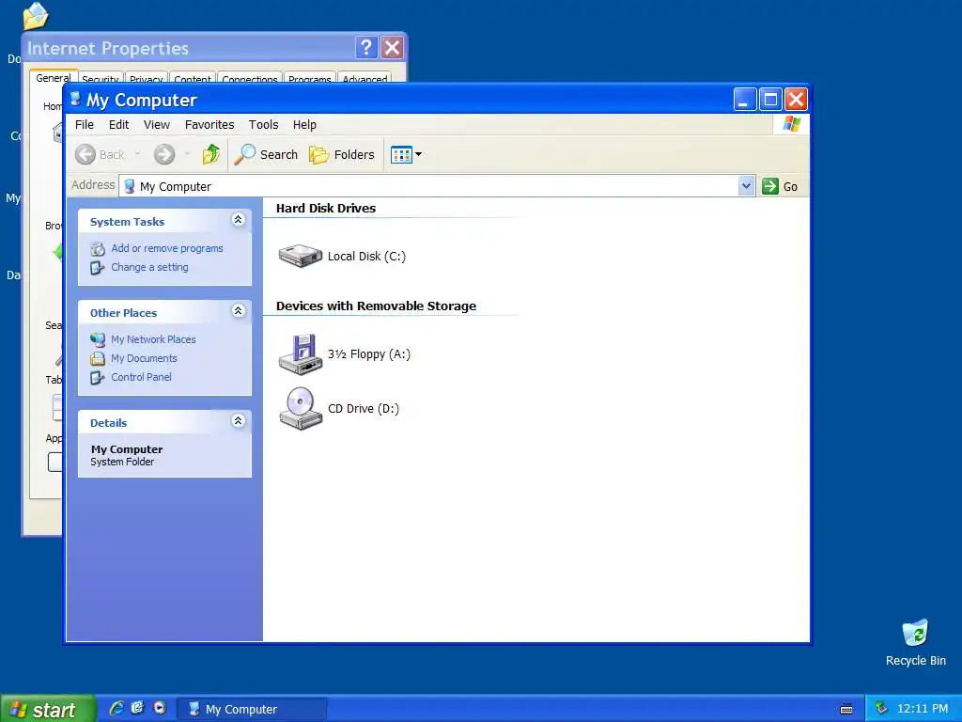
Task: Click the on-screen keyboard taskbar icon
Action: [846, 709]
